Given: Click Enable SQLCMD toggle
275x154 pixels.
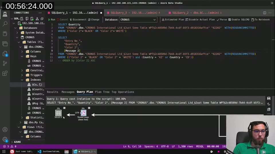Looking at the screenshot, I should click(239, 20).
